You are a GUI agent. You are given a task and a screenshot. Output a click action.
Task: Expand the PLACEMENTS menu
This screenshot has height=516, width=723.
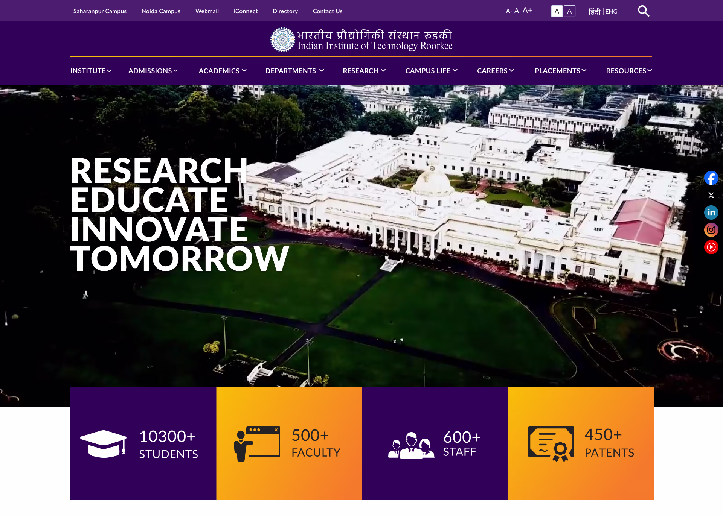pyautogui.click(x=560, y=71)
